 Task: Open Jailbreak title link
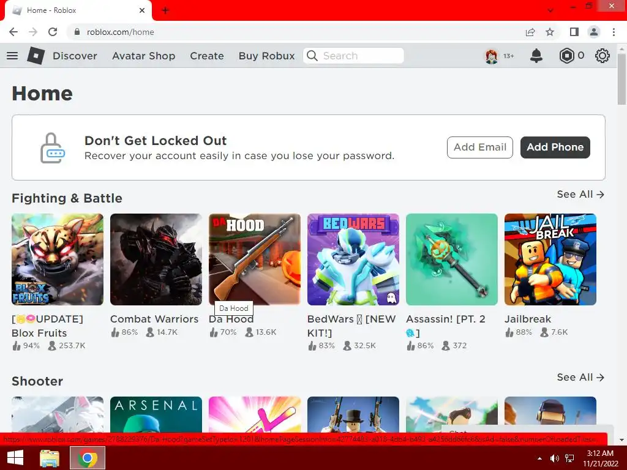click(528, 319)
